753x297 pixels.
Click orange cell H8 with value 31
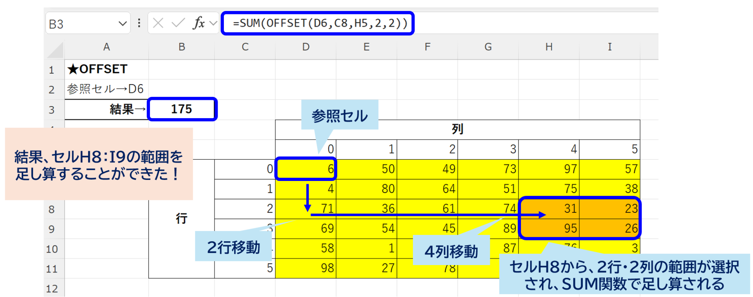tap(549, 209)
